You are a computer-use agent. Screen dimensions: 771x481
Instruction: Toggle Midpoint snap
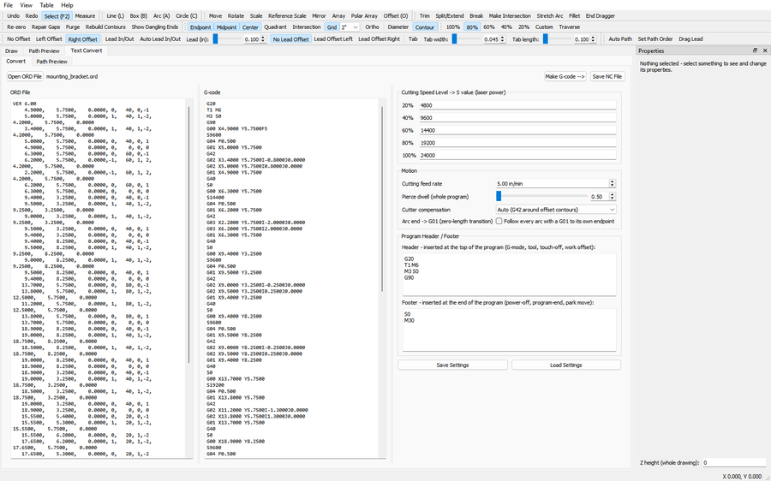(x=227, y=27)
